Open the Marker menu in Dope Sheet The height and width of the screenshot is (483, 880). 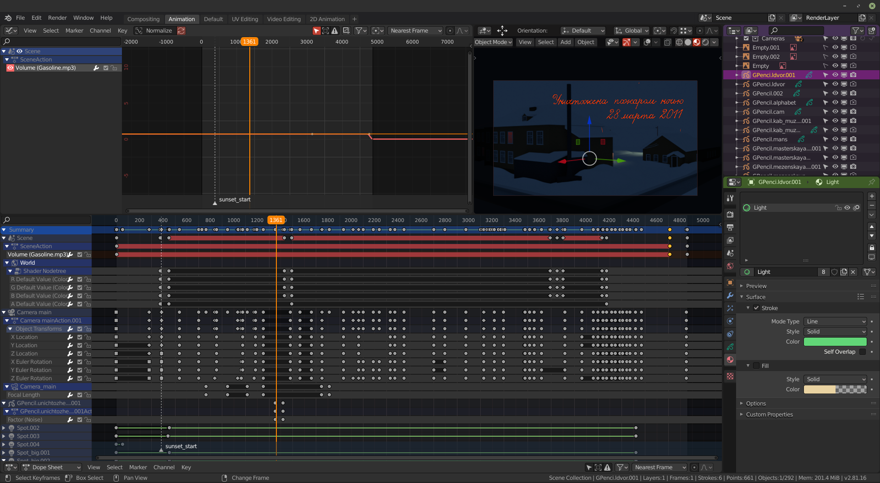tap(138, 467)
